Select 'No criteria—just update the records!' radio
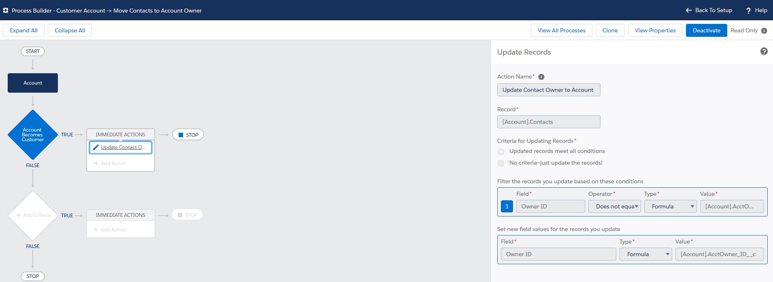 click(x=501, y=163)
